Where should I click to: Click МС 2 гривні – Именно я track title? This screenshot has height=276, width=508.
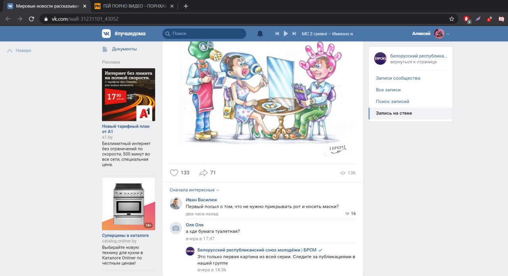(327, 34)
